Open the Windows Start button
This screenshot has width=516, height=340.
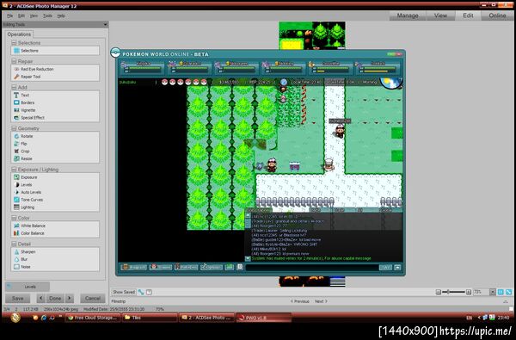[x=15, y=318]
